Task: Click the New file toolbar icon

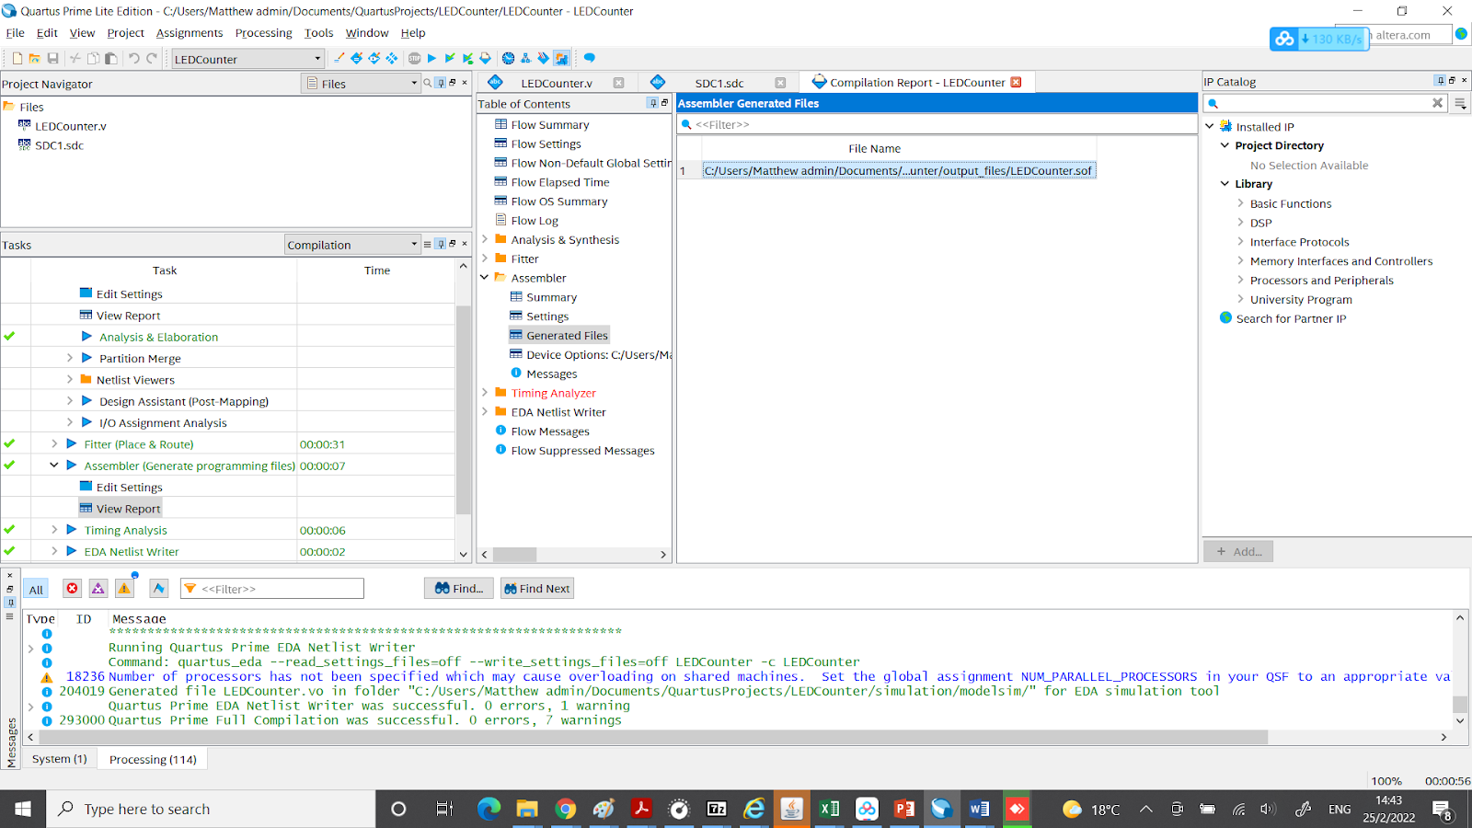Action: [x=17, y=58]
